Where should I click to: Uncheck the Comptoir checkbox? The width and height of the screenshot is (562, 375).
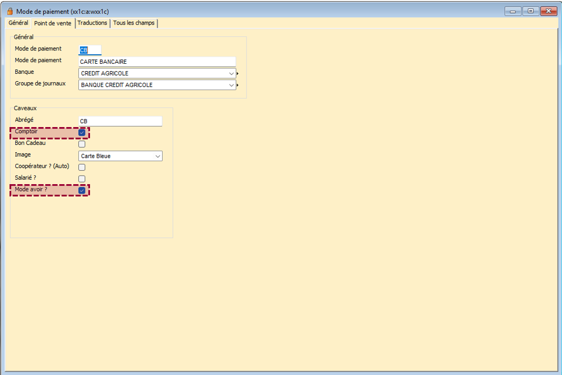82,133
